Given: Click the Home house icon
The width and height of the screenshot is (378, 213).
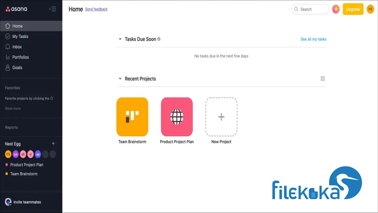Looking at the screenshot, I should click(8, 26).
